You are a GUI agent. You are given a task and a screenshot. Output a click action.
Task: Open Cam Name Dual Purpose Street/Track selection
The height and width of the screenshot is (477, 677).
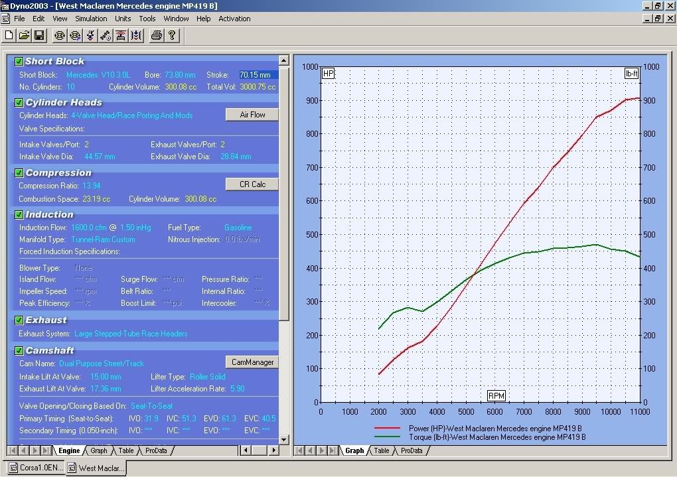102,364
